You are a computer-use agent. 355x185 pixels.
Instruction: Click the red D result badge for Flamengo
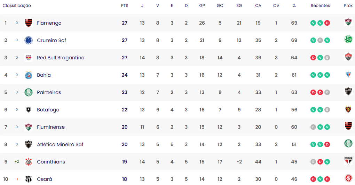[x=327, y=23]
